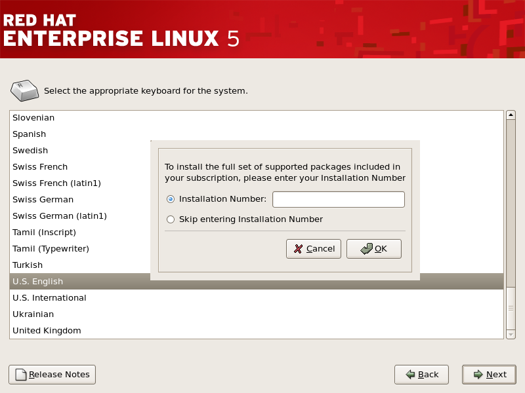Screen dimensions: 525x393
Task: Type in the Installation Number text field
Action: pos(338,199)
